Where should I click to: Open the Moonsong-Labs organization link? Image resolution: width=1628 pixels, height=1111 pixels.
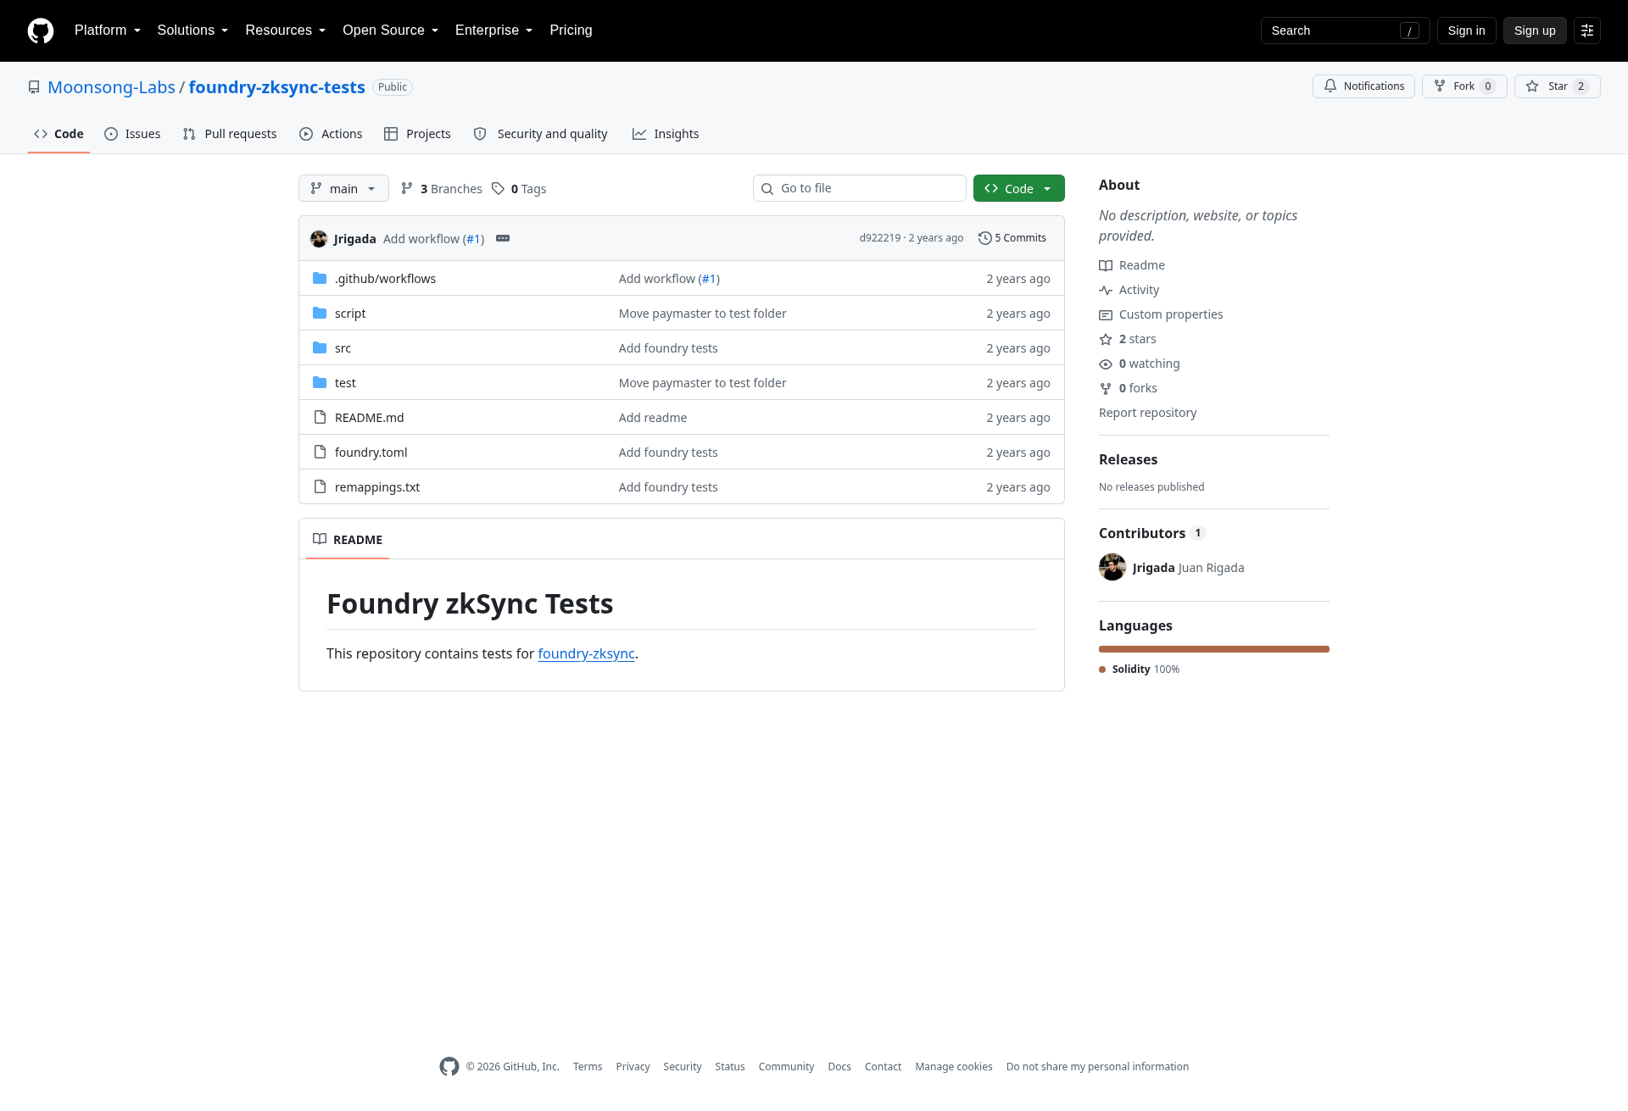[x=111, y=87]
